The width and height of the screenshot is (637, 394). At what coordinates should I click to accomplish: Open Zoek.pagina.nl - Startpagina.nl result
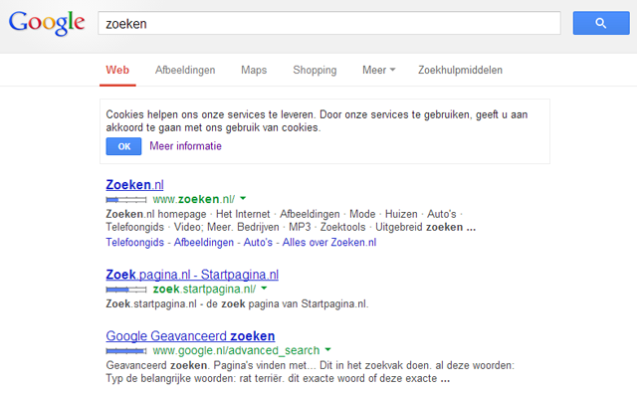click(192, 275)
